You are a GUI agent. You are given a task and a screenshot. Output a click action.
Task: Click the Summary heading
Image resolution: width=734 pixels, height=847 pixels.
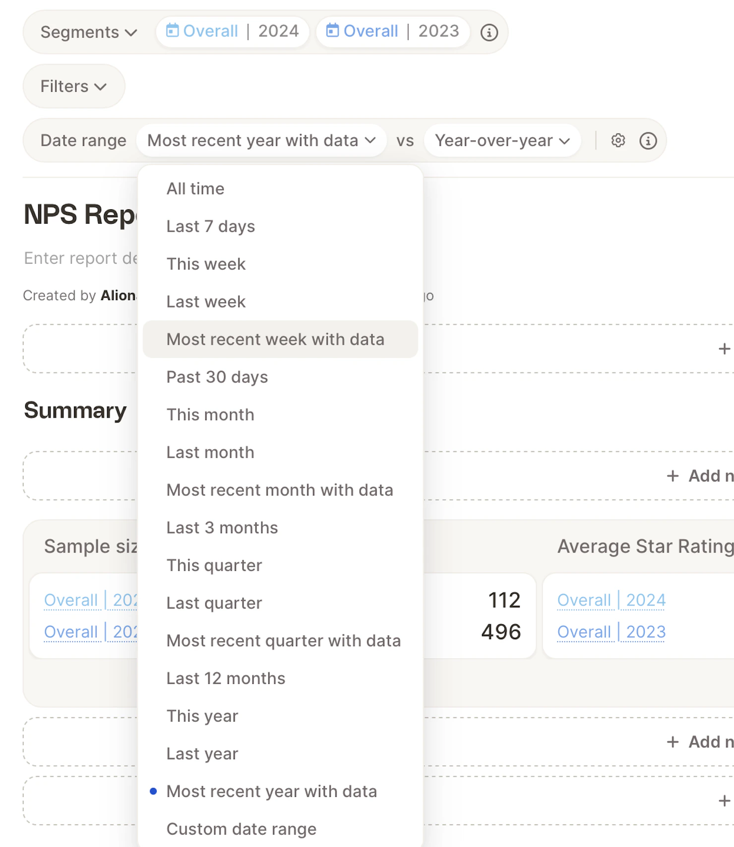(x=75, y=411)
